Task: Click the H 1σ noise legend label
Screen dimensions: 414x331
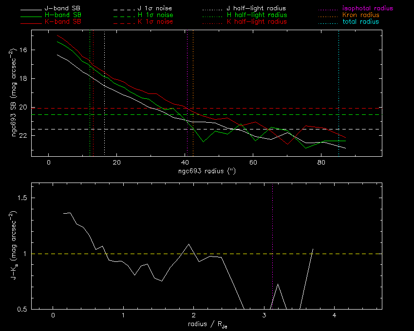Action: [x=153, y=16]
